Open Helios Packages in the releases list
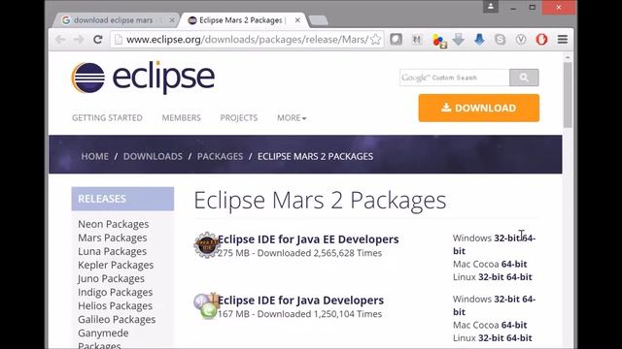The height and width of the screenshot is (349, 622). pos(115,306)
